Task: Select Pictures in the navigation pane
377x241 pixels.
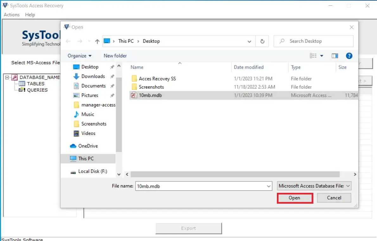Action: [x=90, y=95]
